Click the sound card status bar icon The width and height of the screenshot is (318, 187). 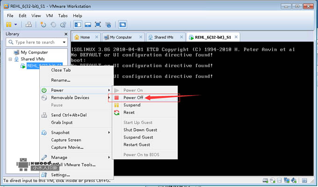point(294,180)
